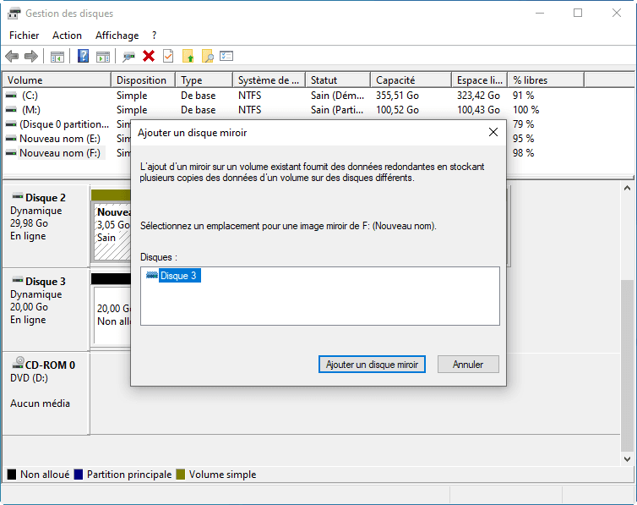The image size is (637, 505).
Task: Sort by the Espace li... column header
Action: click(x=480, y=80)
